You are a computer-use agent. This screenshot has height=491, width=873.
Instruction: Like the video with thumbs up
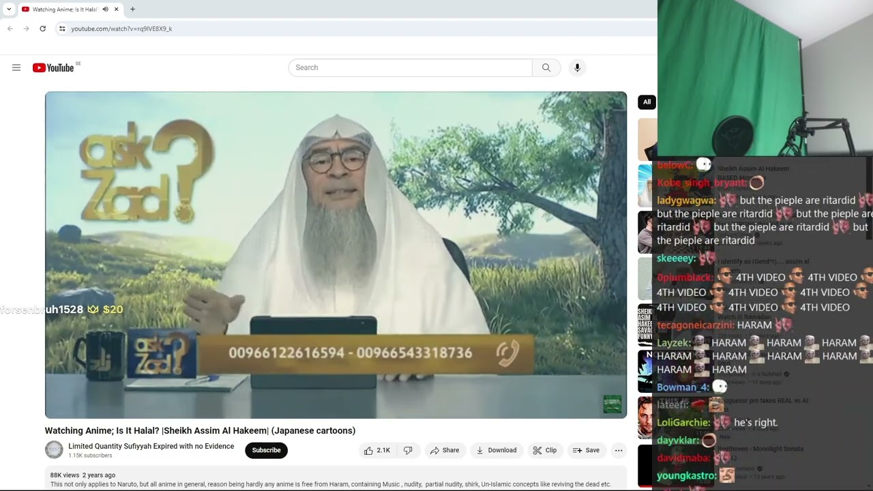click(377, 450)
